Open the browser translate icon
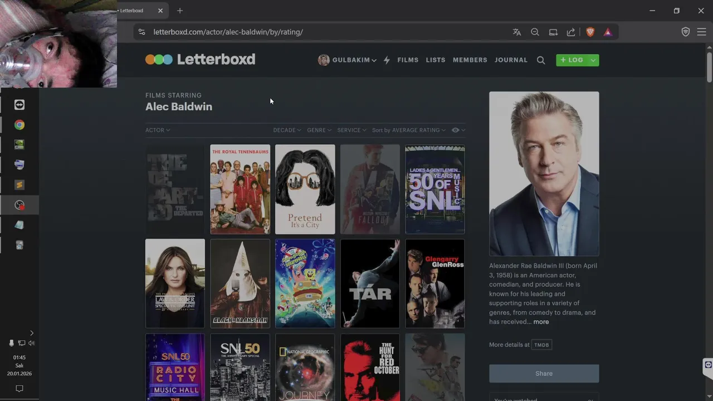 pos(517,32)
